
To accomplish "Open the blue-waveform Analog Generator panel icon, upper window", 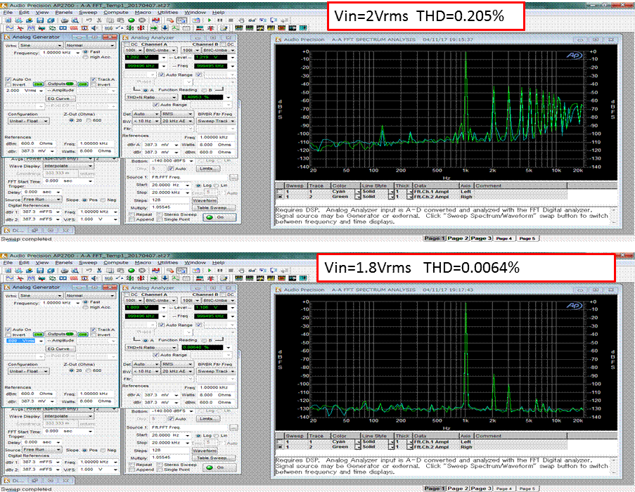I will 9,28.
